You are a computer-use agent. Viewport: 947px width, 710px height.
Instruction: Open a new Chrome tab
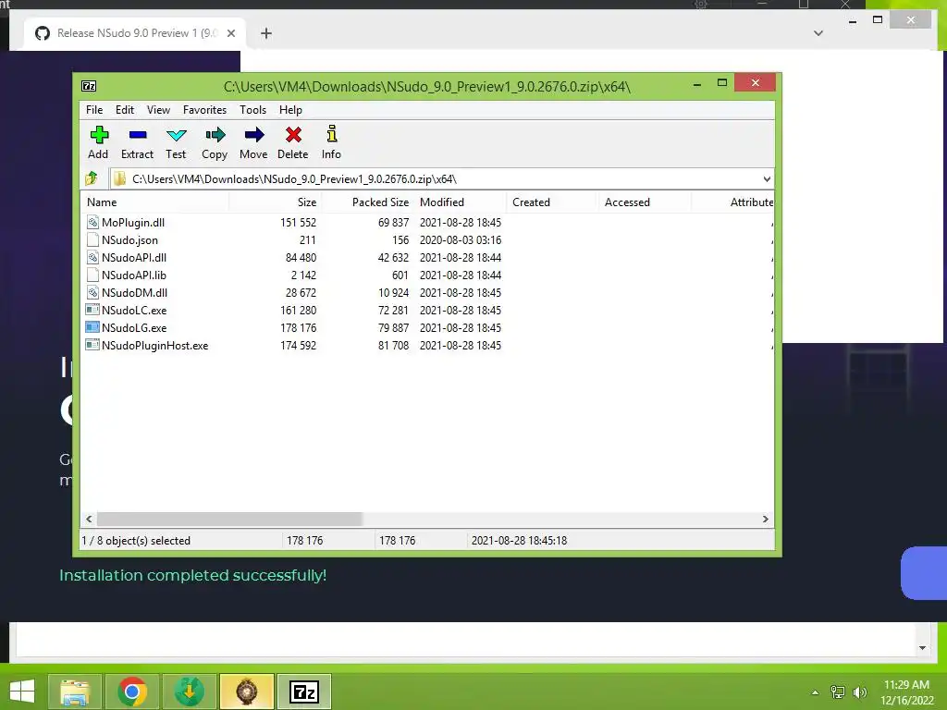(x=266, y=33)
